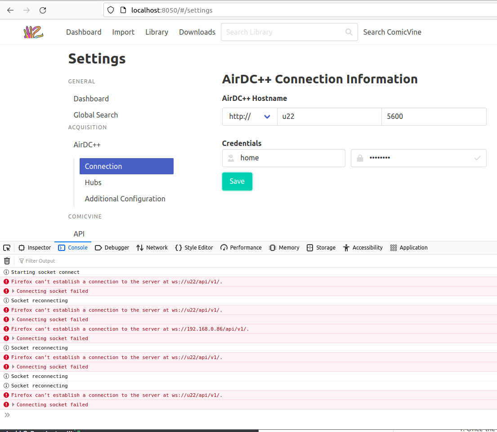
Task: Click the filter funnel icon in console
Action: click(22, 261)
